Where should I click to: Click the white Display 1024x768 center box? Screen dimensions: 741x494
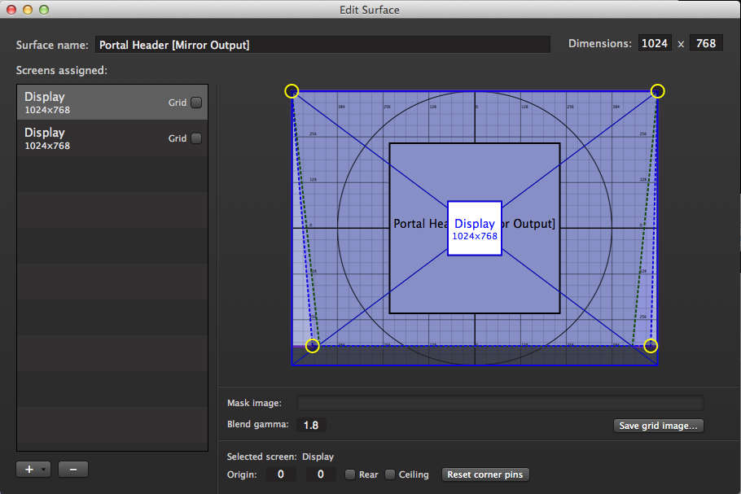click(x=475, y=229)
